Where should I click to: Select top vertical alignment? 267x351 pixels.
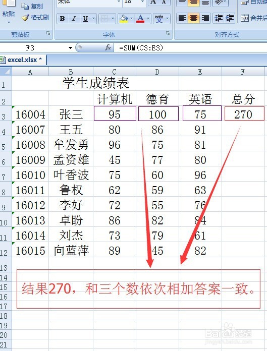pos(182,3)
